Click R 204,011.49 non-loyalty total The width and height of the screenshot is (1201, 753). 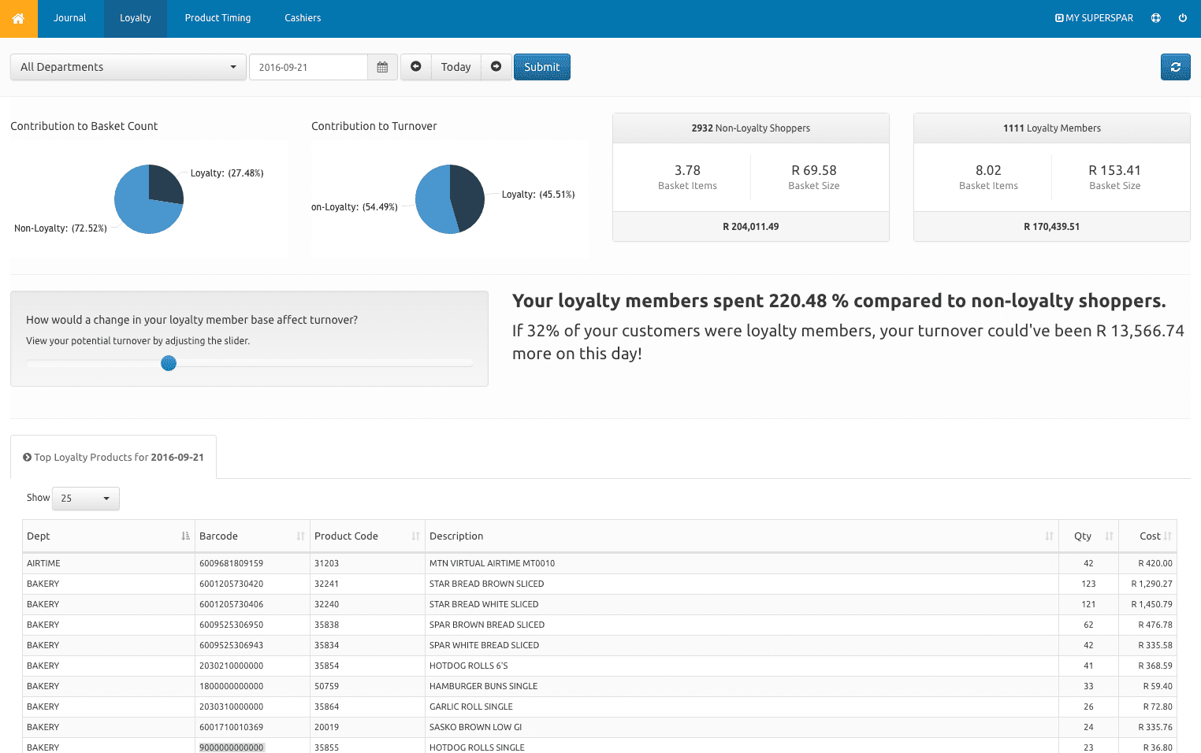click(751, 227)
